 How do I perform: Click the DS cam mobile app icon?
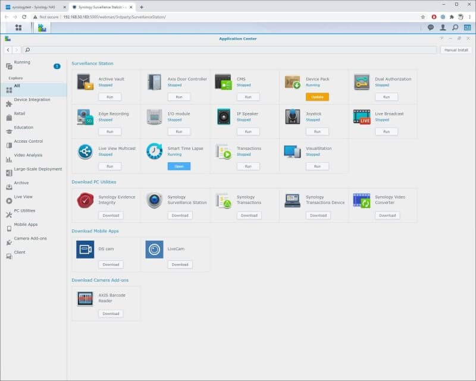[85, 250]
